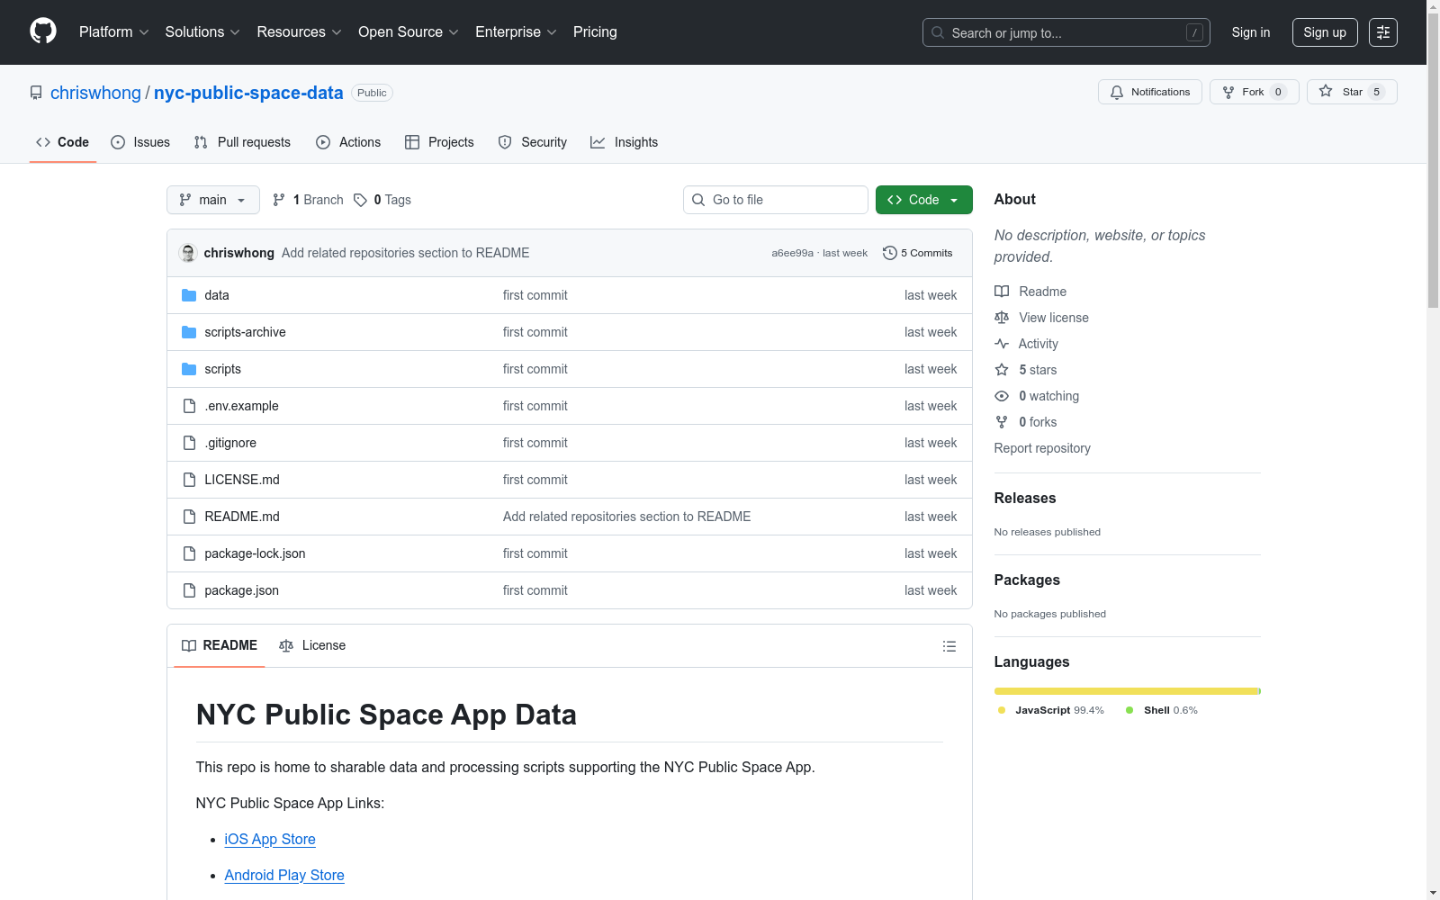
Task: Click the repository icon before chriswhong
Action: point(36,93)
